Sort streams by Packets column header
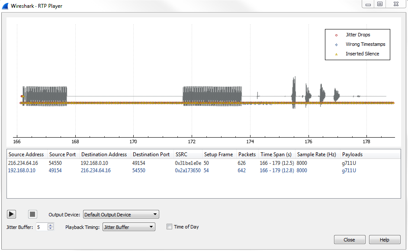Screen dimensions: 408x251 tap(247, 154)
